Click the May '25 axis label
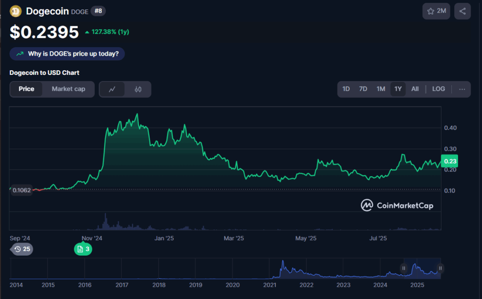This screenshot has height=299, width=482. 306,238
